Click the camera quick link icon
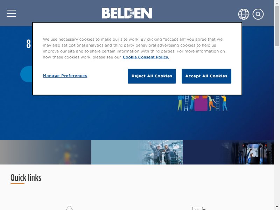Screen dimensions: 280x210 199,208
